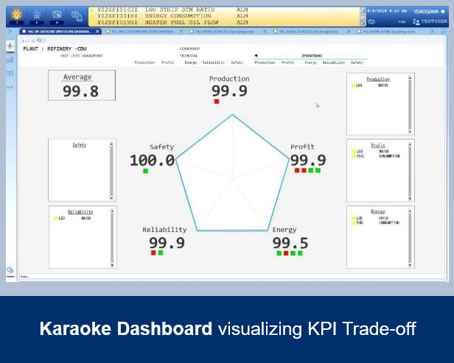This screenshot has height=363, width=454.
Task: Select LGO RATIO in Reliability panel
Action: click(72, 218)
